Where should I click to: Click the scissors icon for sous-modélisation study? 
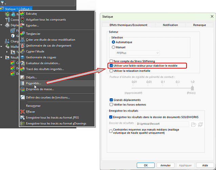click(22, 40)
